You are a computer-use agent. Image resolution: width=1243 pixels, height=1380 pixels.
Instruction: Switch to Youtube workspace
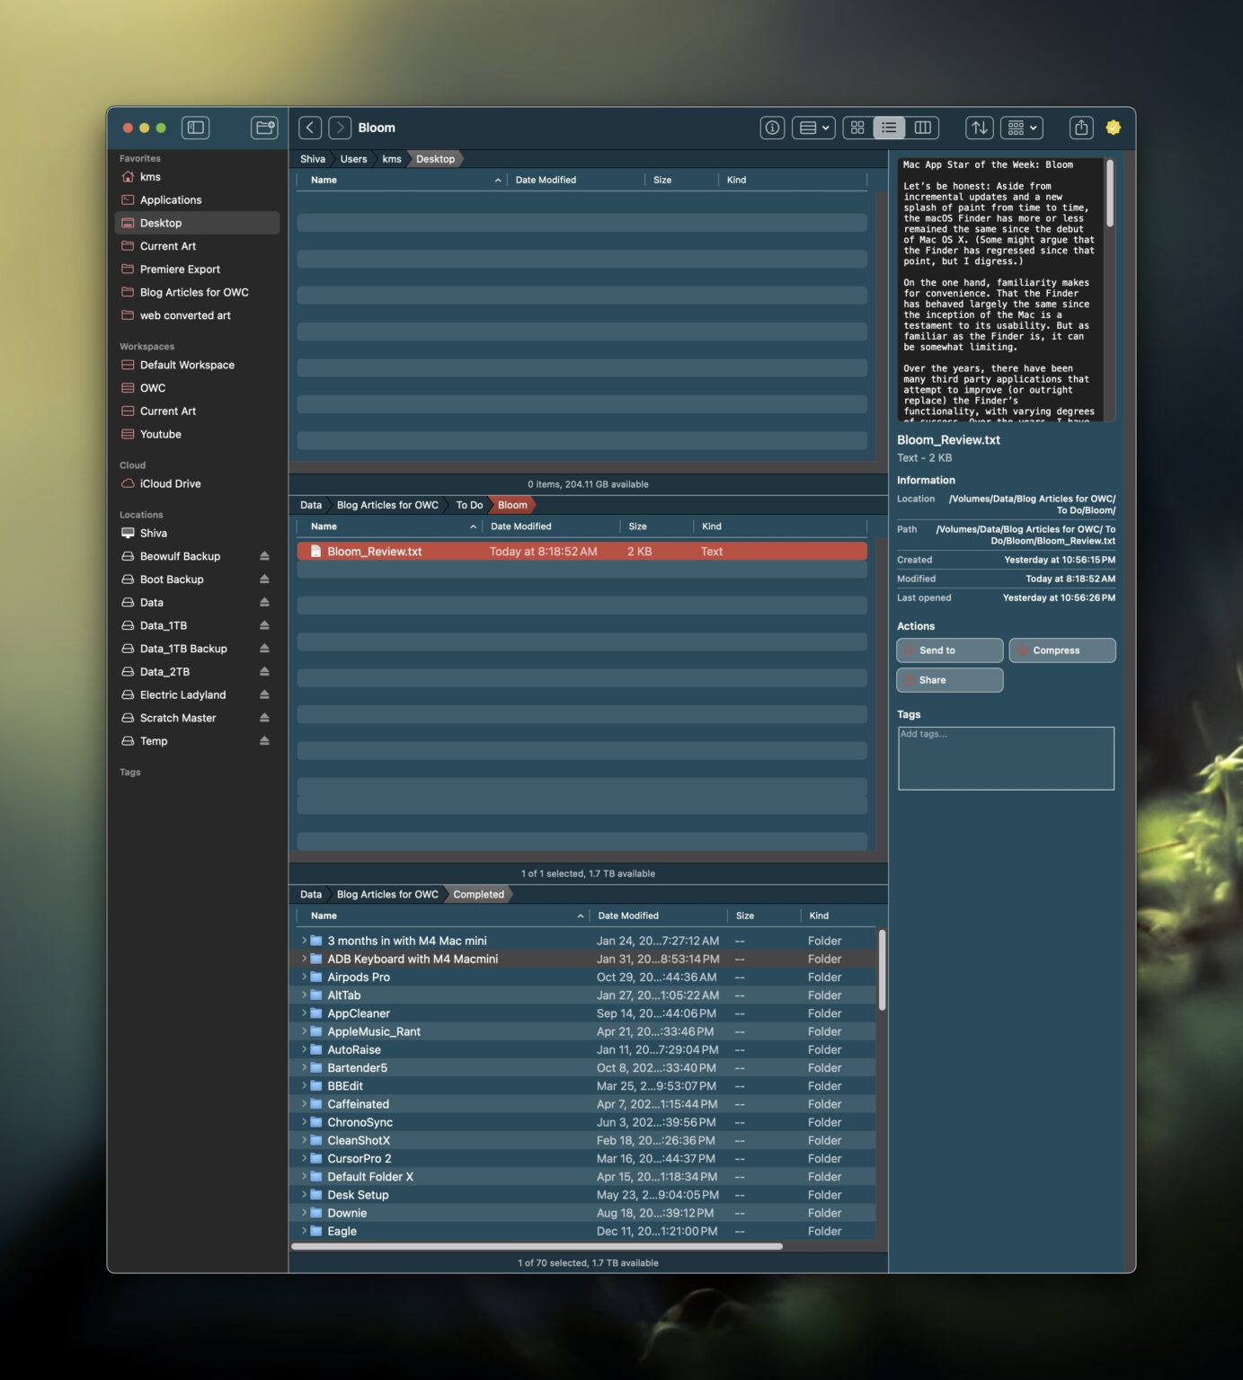(x=197, y=434)
